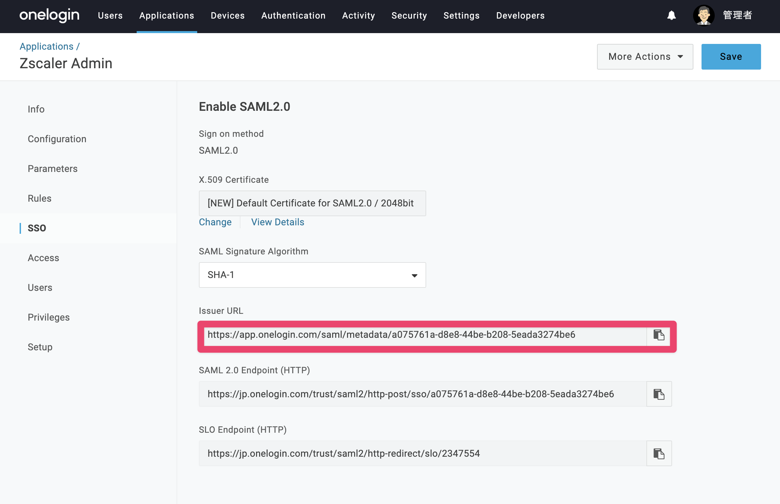The height and width of the screenshot is (504, 780).
Task: Open the Privileges sidebar section
Action: coord(49,317)
